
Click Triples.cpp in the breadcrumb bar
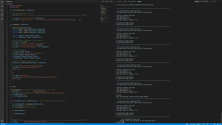10,4
